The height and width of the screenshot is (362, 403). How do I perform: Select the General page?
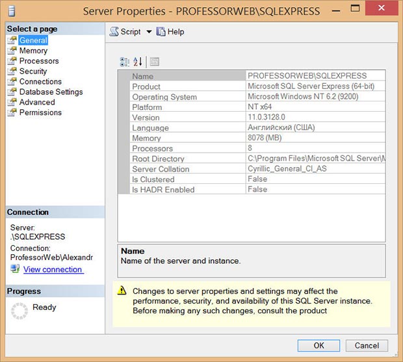33,40
